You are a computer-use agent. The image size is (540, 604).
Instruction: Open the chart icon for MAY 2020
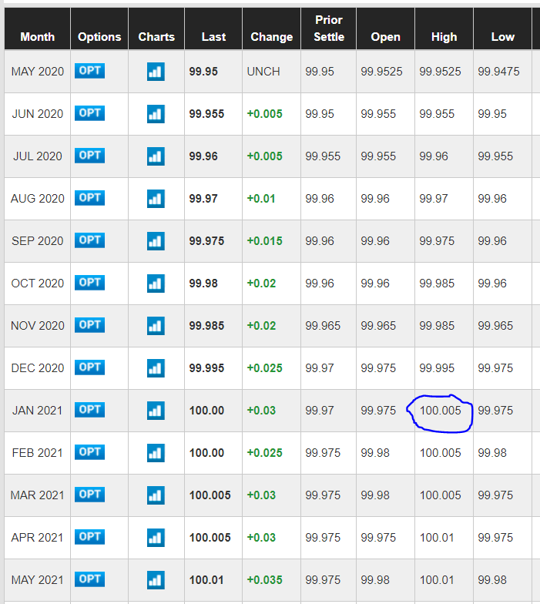(156, 72)
